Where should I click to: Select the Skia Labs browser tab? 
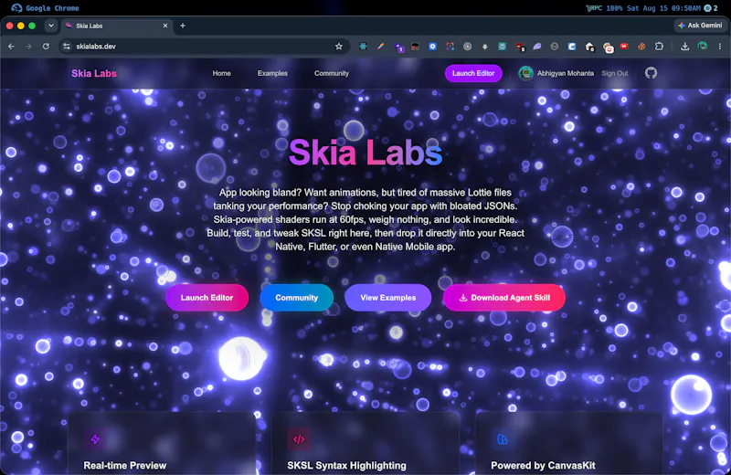click(x=117, y=26)
